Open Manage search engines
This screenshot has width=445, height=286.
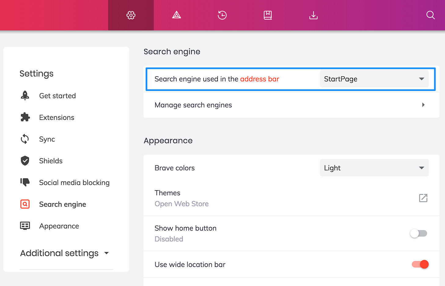click(x=291, y=105)
